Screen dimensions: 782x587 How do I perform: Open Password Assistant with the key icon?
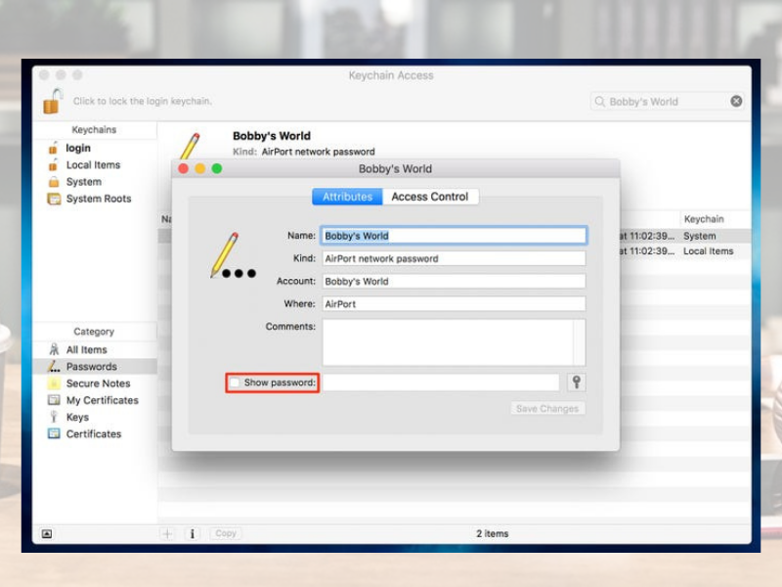pos(577,383)
